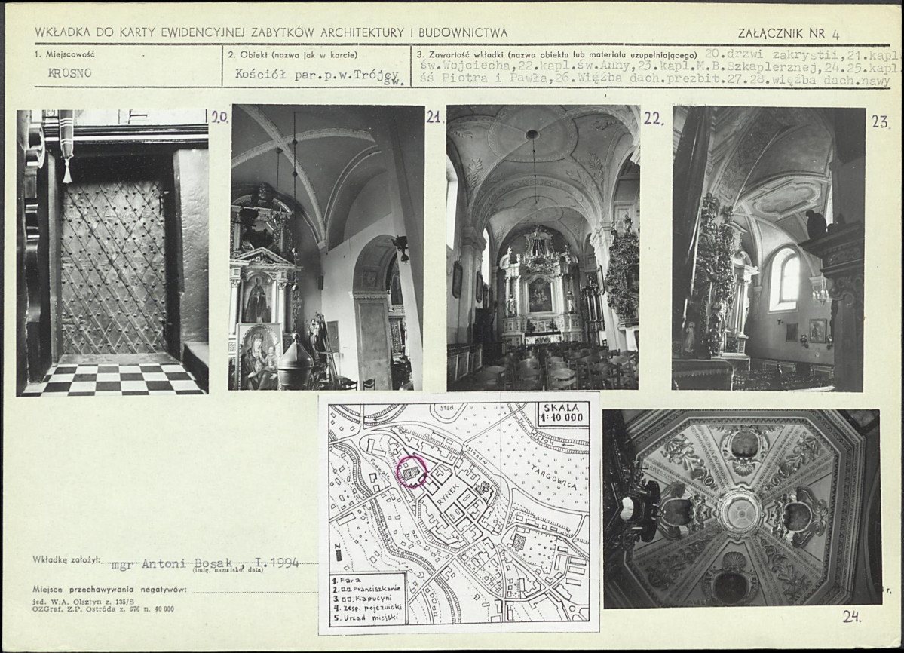
Task: Click the Krosno town site plan map
Action: 459,514
